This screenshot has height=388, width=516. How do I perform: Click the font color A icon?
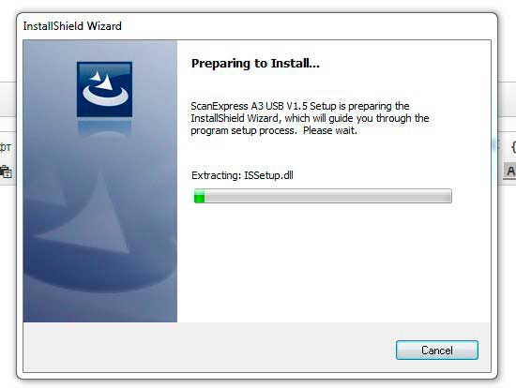point(510,171)
